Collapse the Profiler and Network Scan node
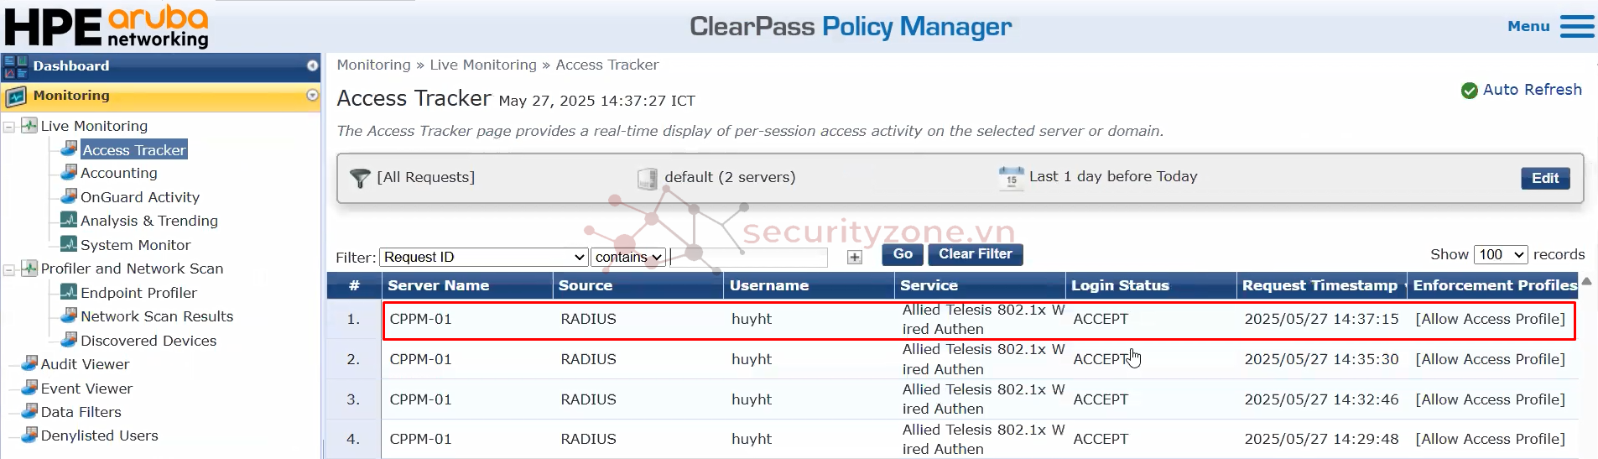The height and width of the screenshot is (459, 1598). pos(9,269)
